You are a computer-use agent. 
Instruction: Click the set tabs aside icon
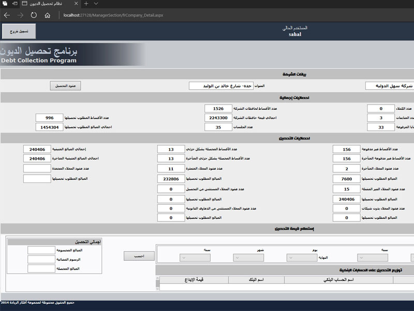point(15,4)
